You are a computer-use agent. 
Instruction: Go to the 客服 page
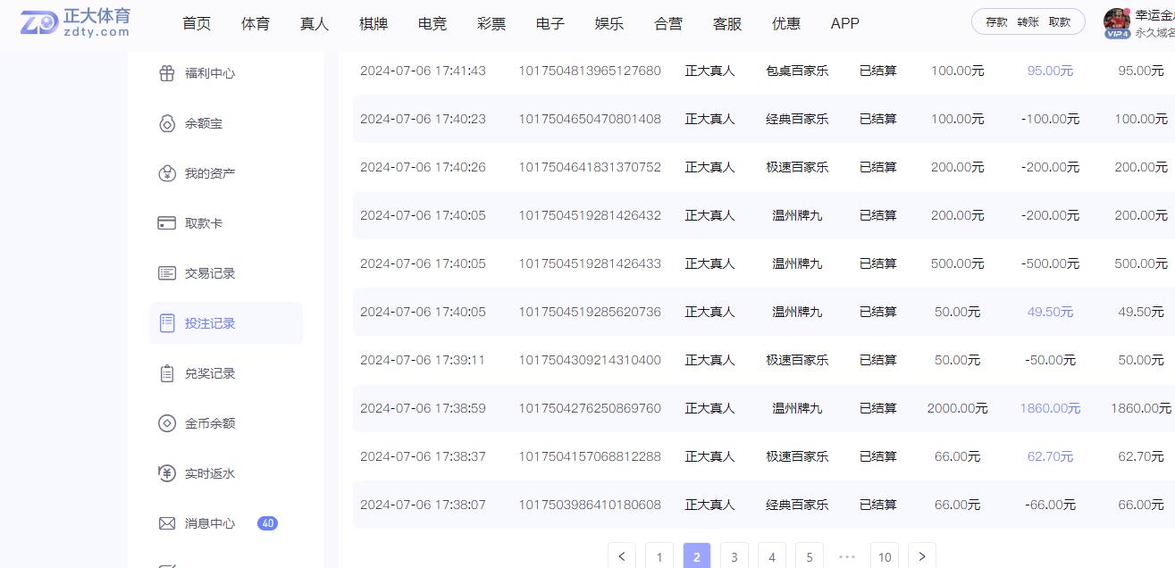pyautogui.click(x=726, y=23)
